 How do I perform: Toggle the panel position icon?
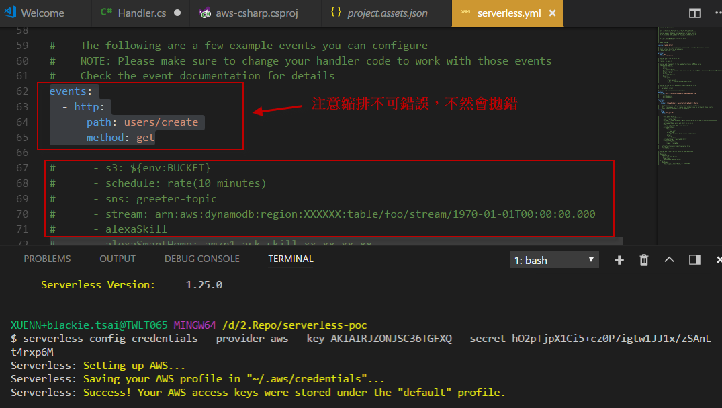[x=694, y=260]
